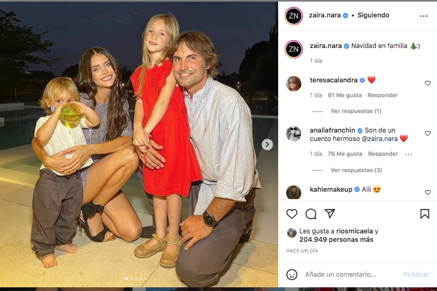This screenshot has height=291, width=437.
Task: Open options for analiafranchin comment
Action: coord(408,154)
